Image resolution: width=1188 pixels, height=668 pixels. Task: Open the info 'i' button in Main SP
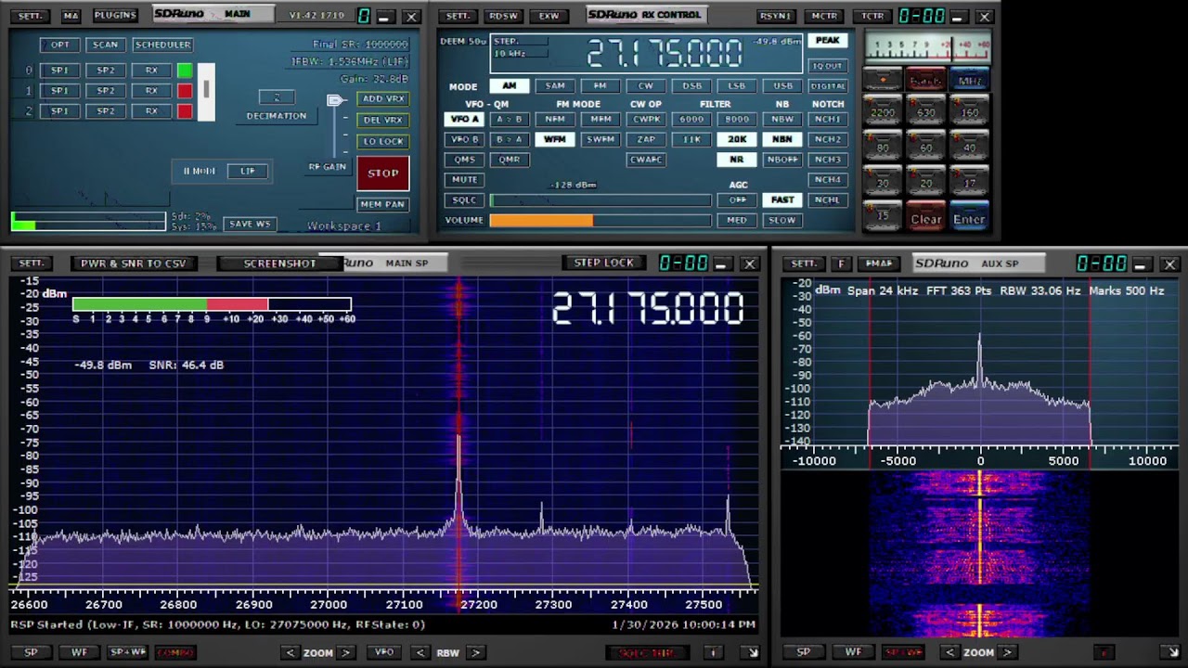(x=713, y=652)
